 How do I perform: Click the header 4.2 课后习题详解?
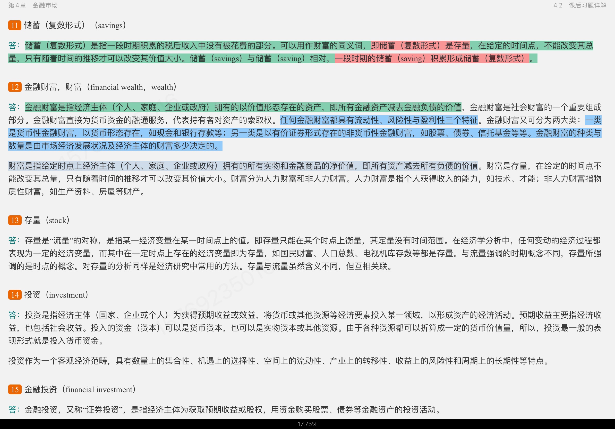pos(580,5)
